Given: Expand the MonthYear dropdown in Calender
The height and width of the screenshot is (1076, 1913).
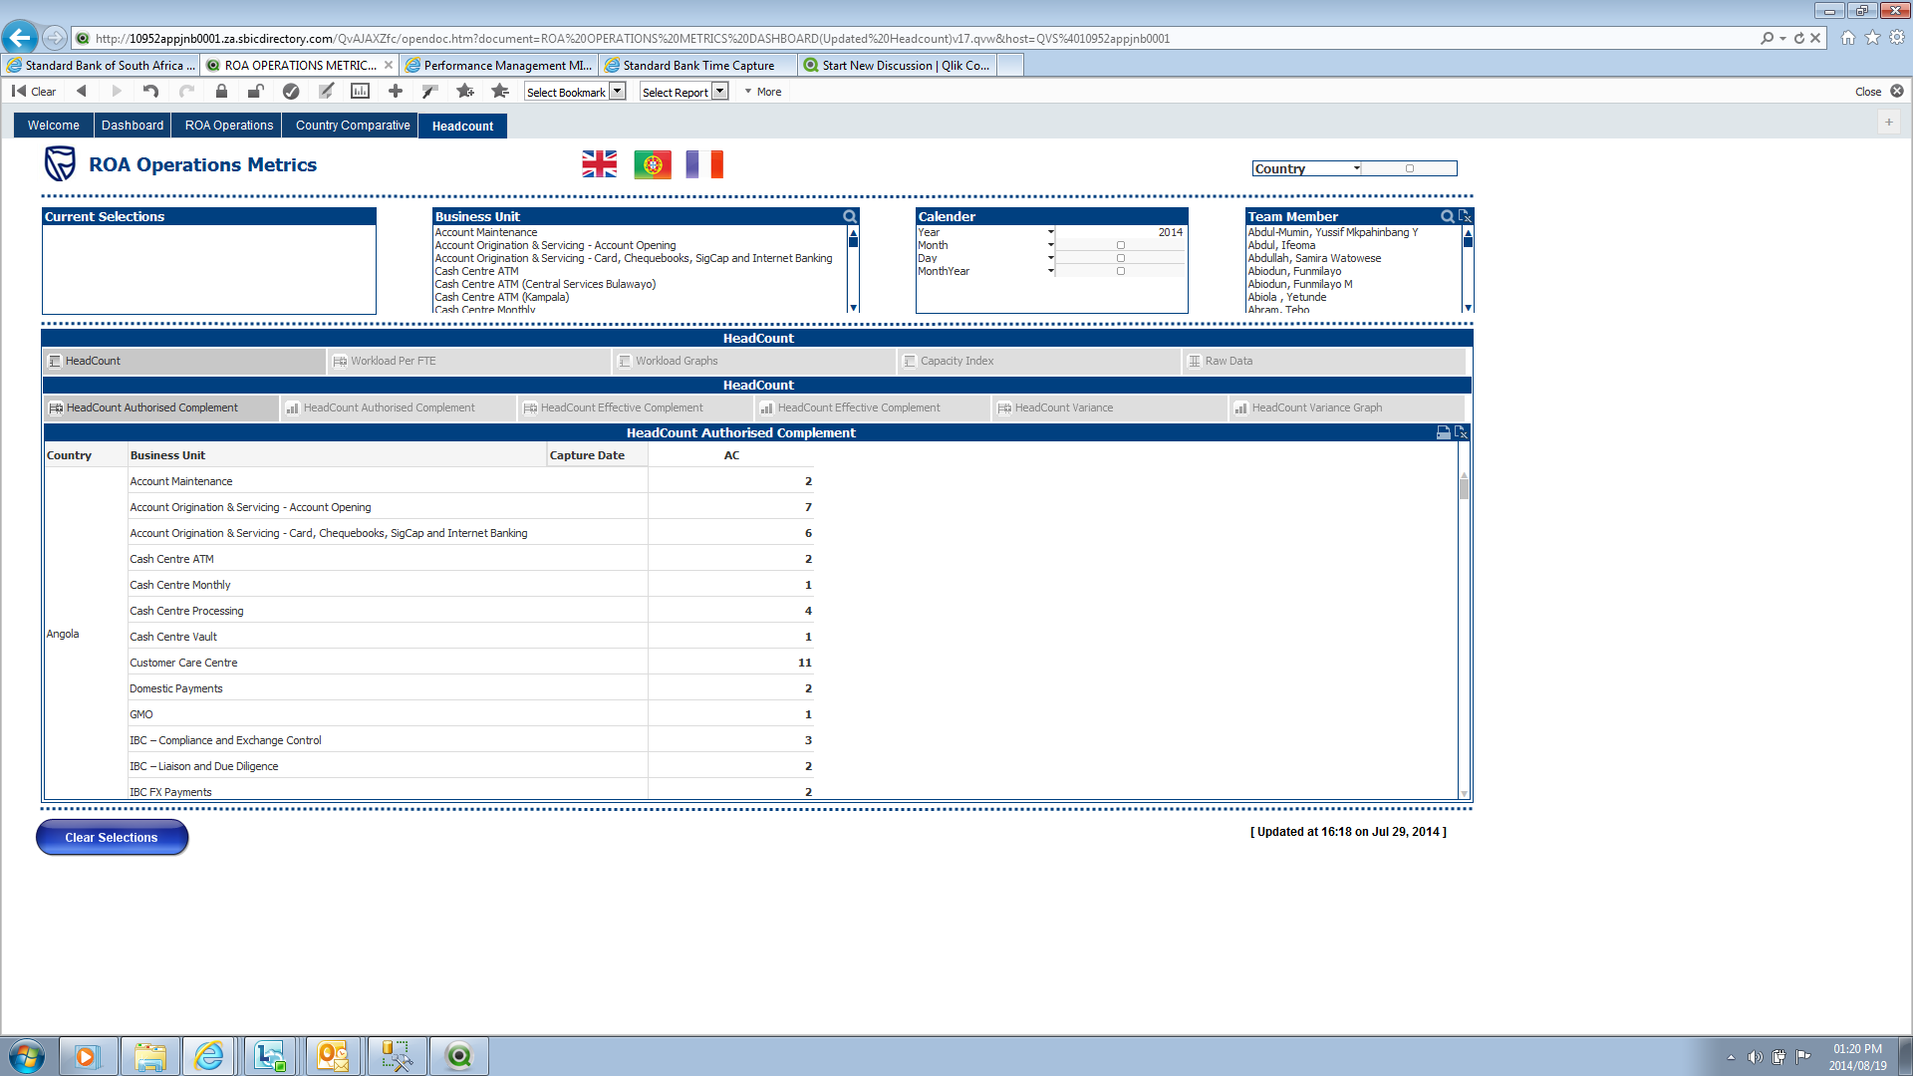Looking at the screenshot, I should [x=1051, y=271].
